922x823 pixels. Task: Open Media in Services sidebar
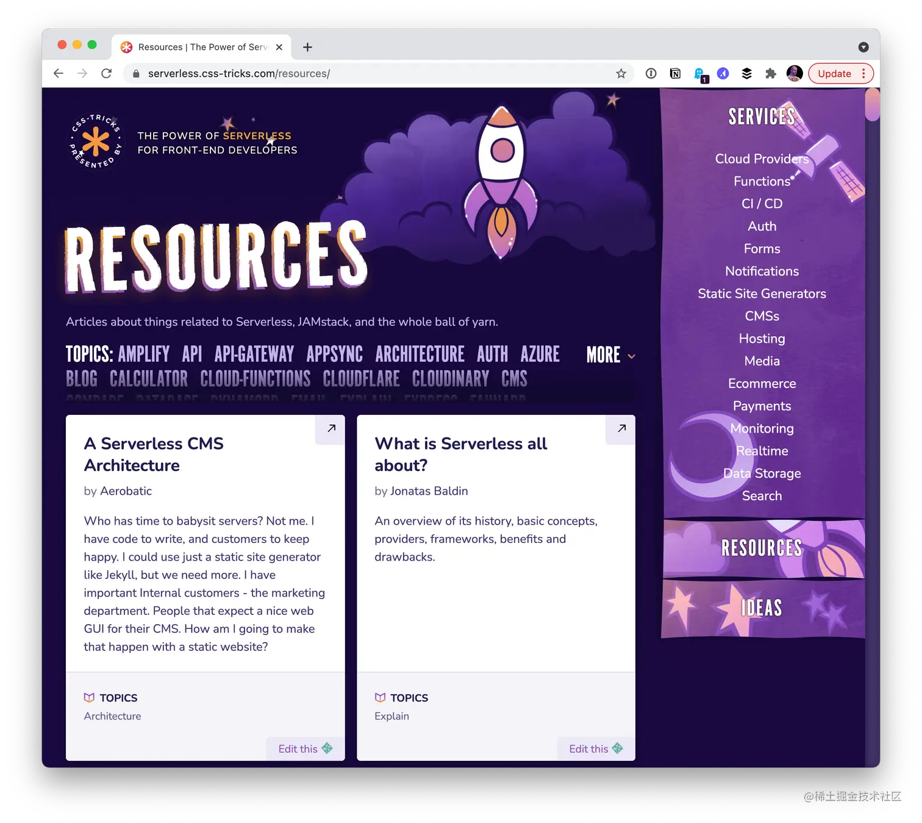[762, 361]
